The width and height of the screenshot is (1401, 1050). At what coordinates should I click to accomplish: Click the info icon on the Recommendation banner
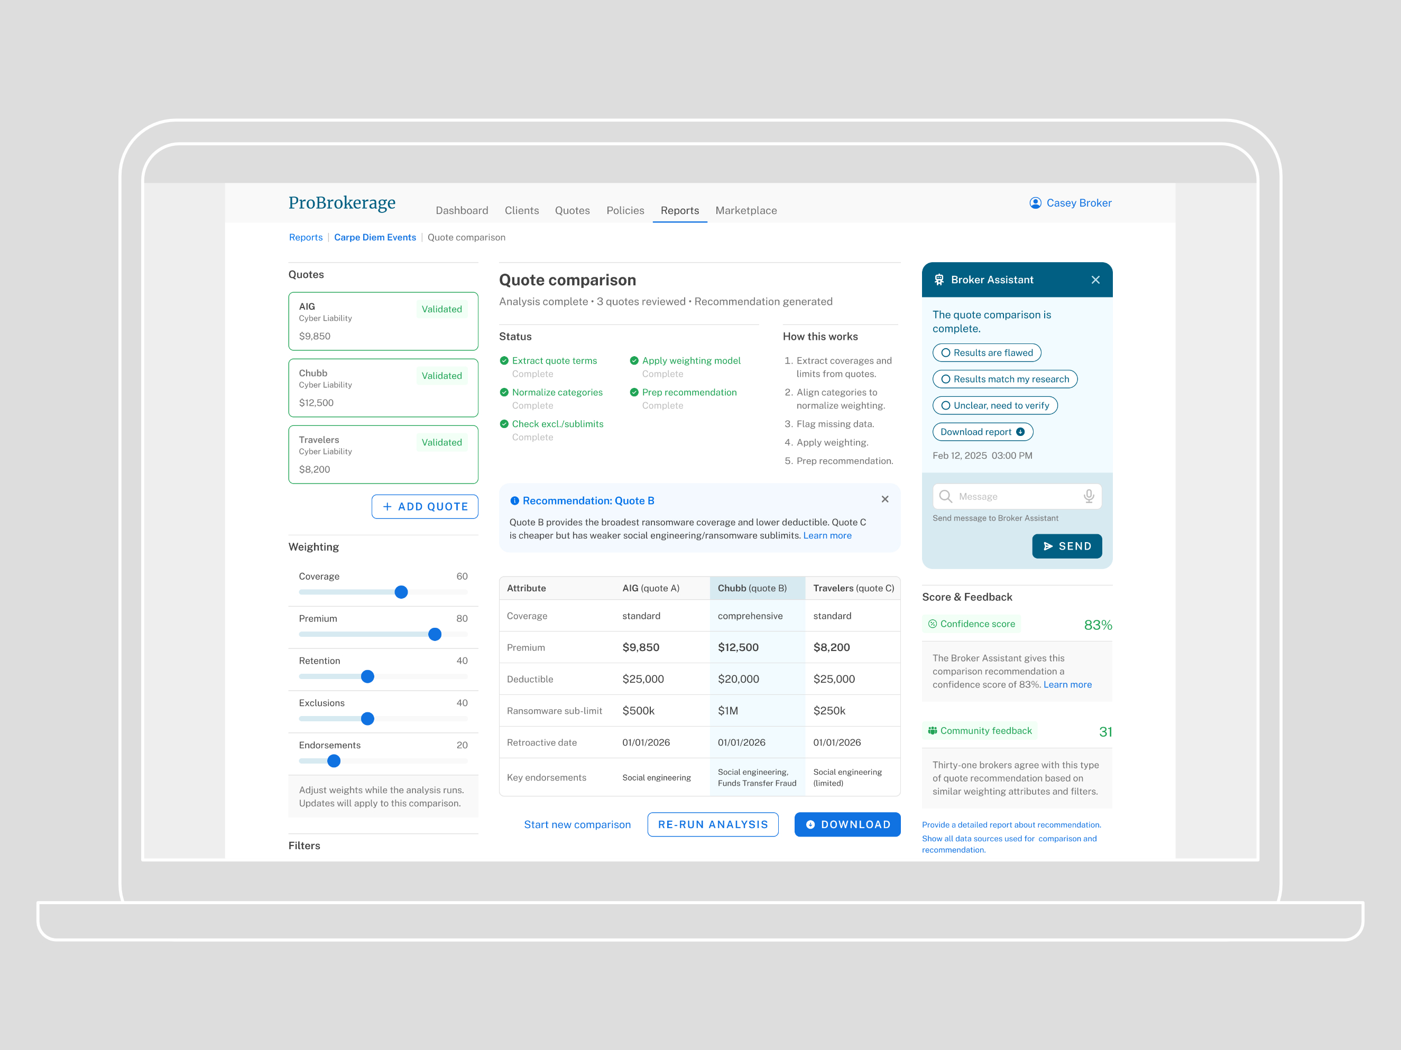514,500
